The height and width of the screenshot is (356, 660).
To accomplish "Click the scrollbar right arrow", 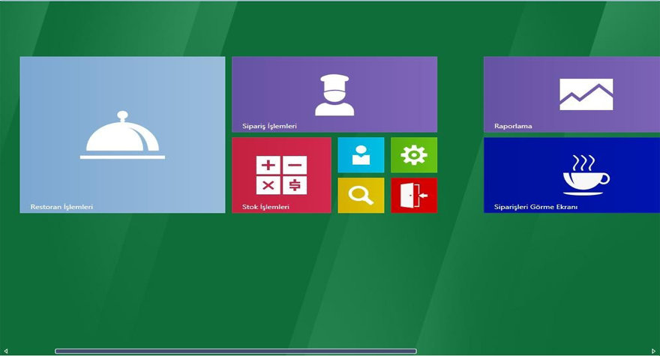I will tap(654, 351).
